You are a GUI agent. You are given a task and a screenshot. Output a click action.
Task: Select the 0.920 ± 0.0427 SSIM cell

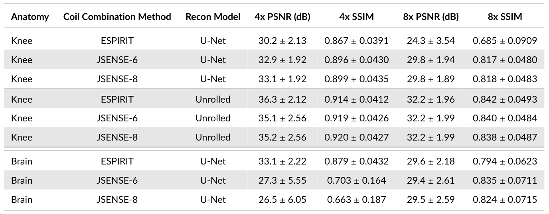click(356, 137)
